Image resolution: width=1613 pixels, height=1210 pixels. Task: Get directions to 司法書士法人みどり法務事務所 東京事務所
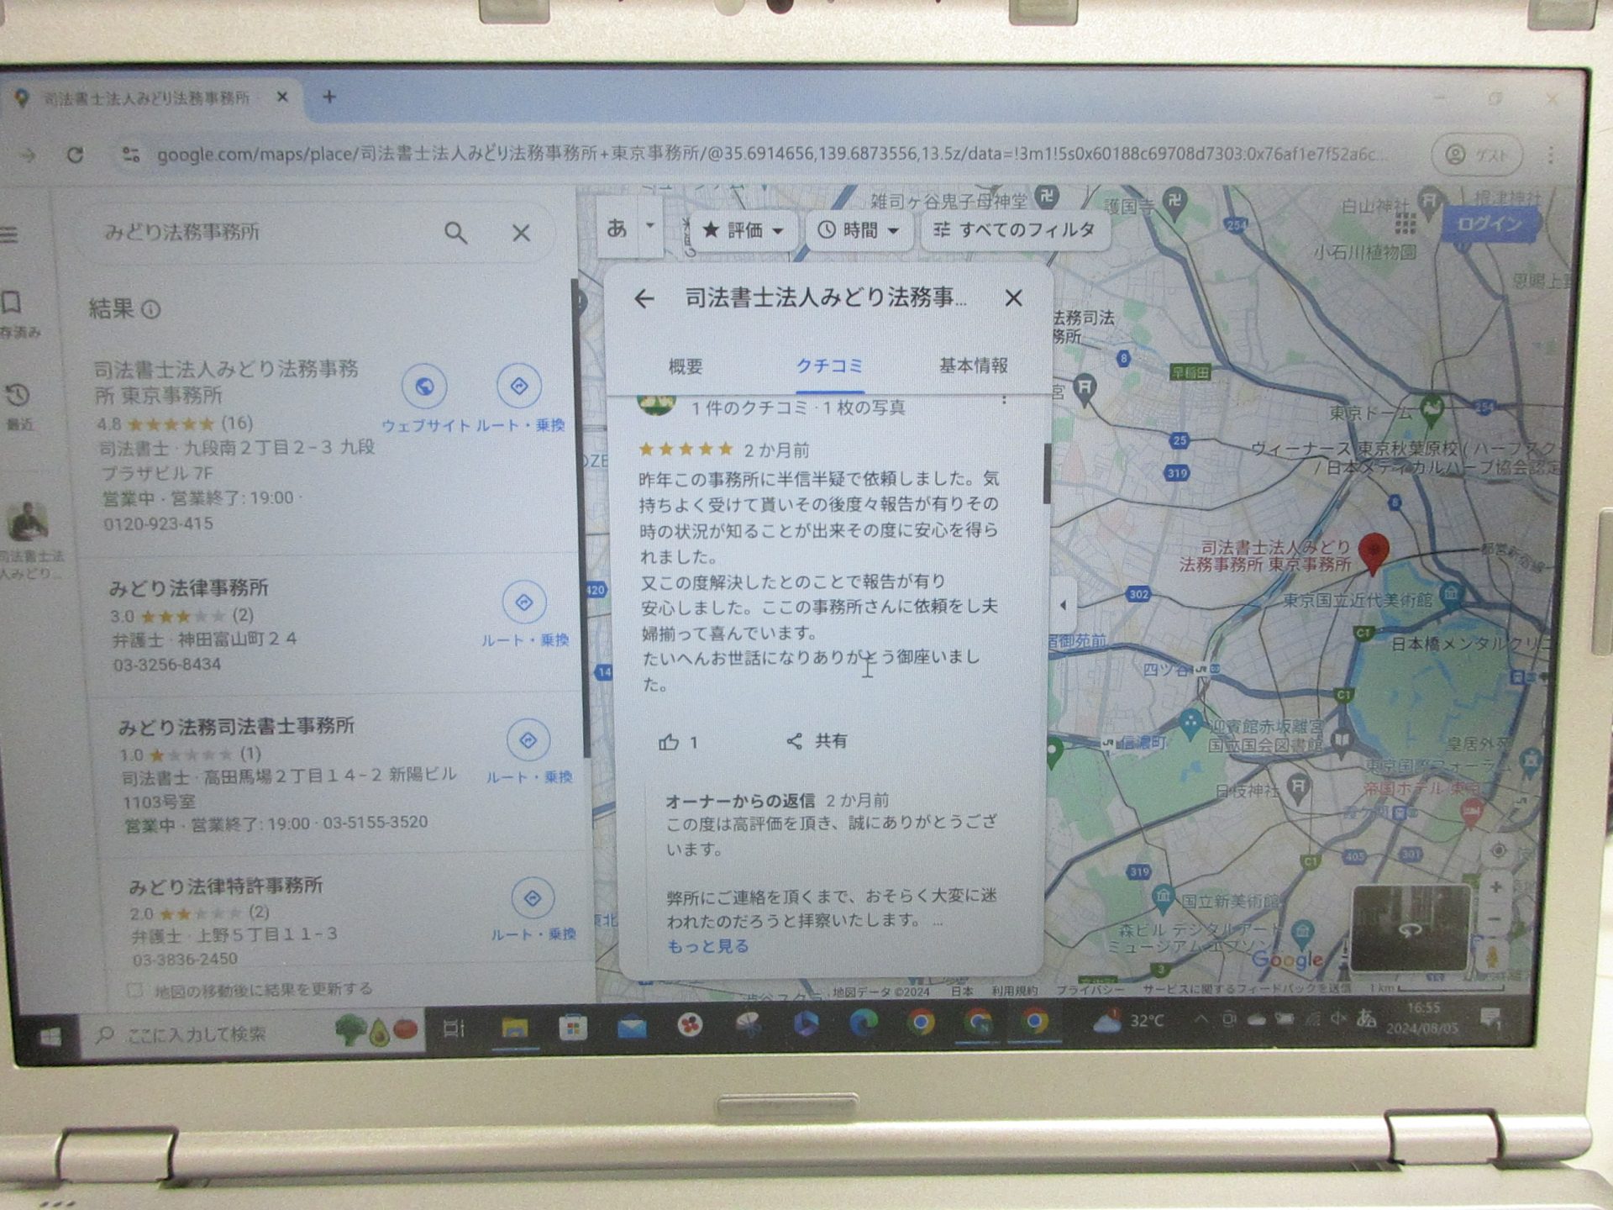(x=519, y=386)
